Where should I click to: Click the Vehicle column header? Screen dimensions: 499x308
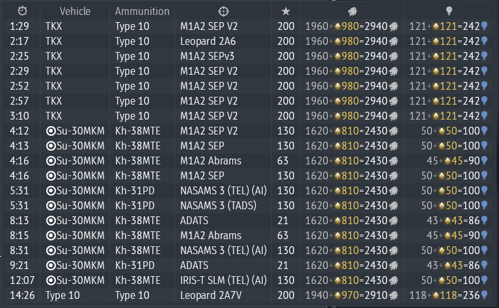75,12
